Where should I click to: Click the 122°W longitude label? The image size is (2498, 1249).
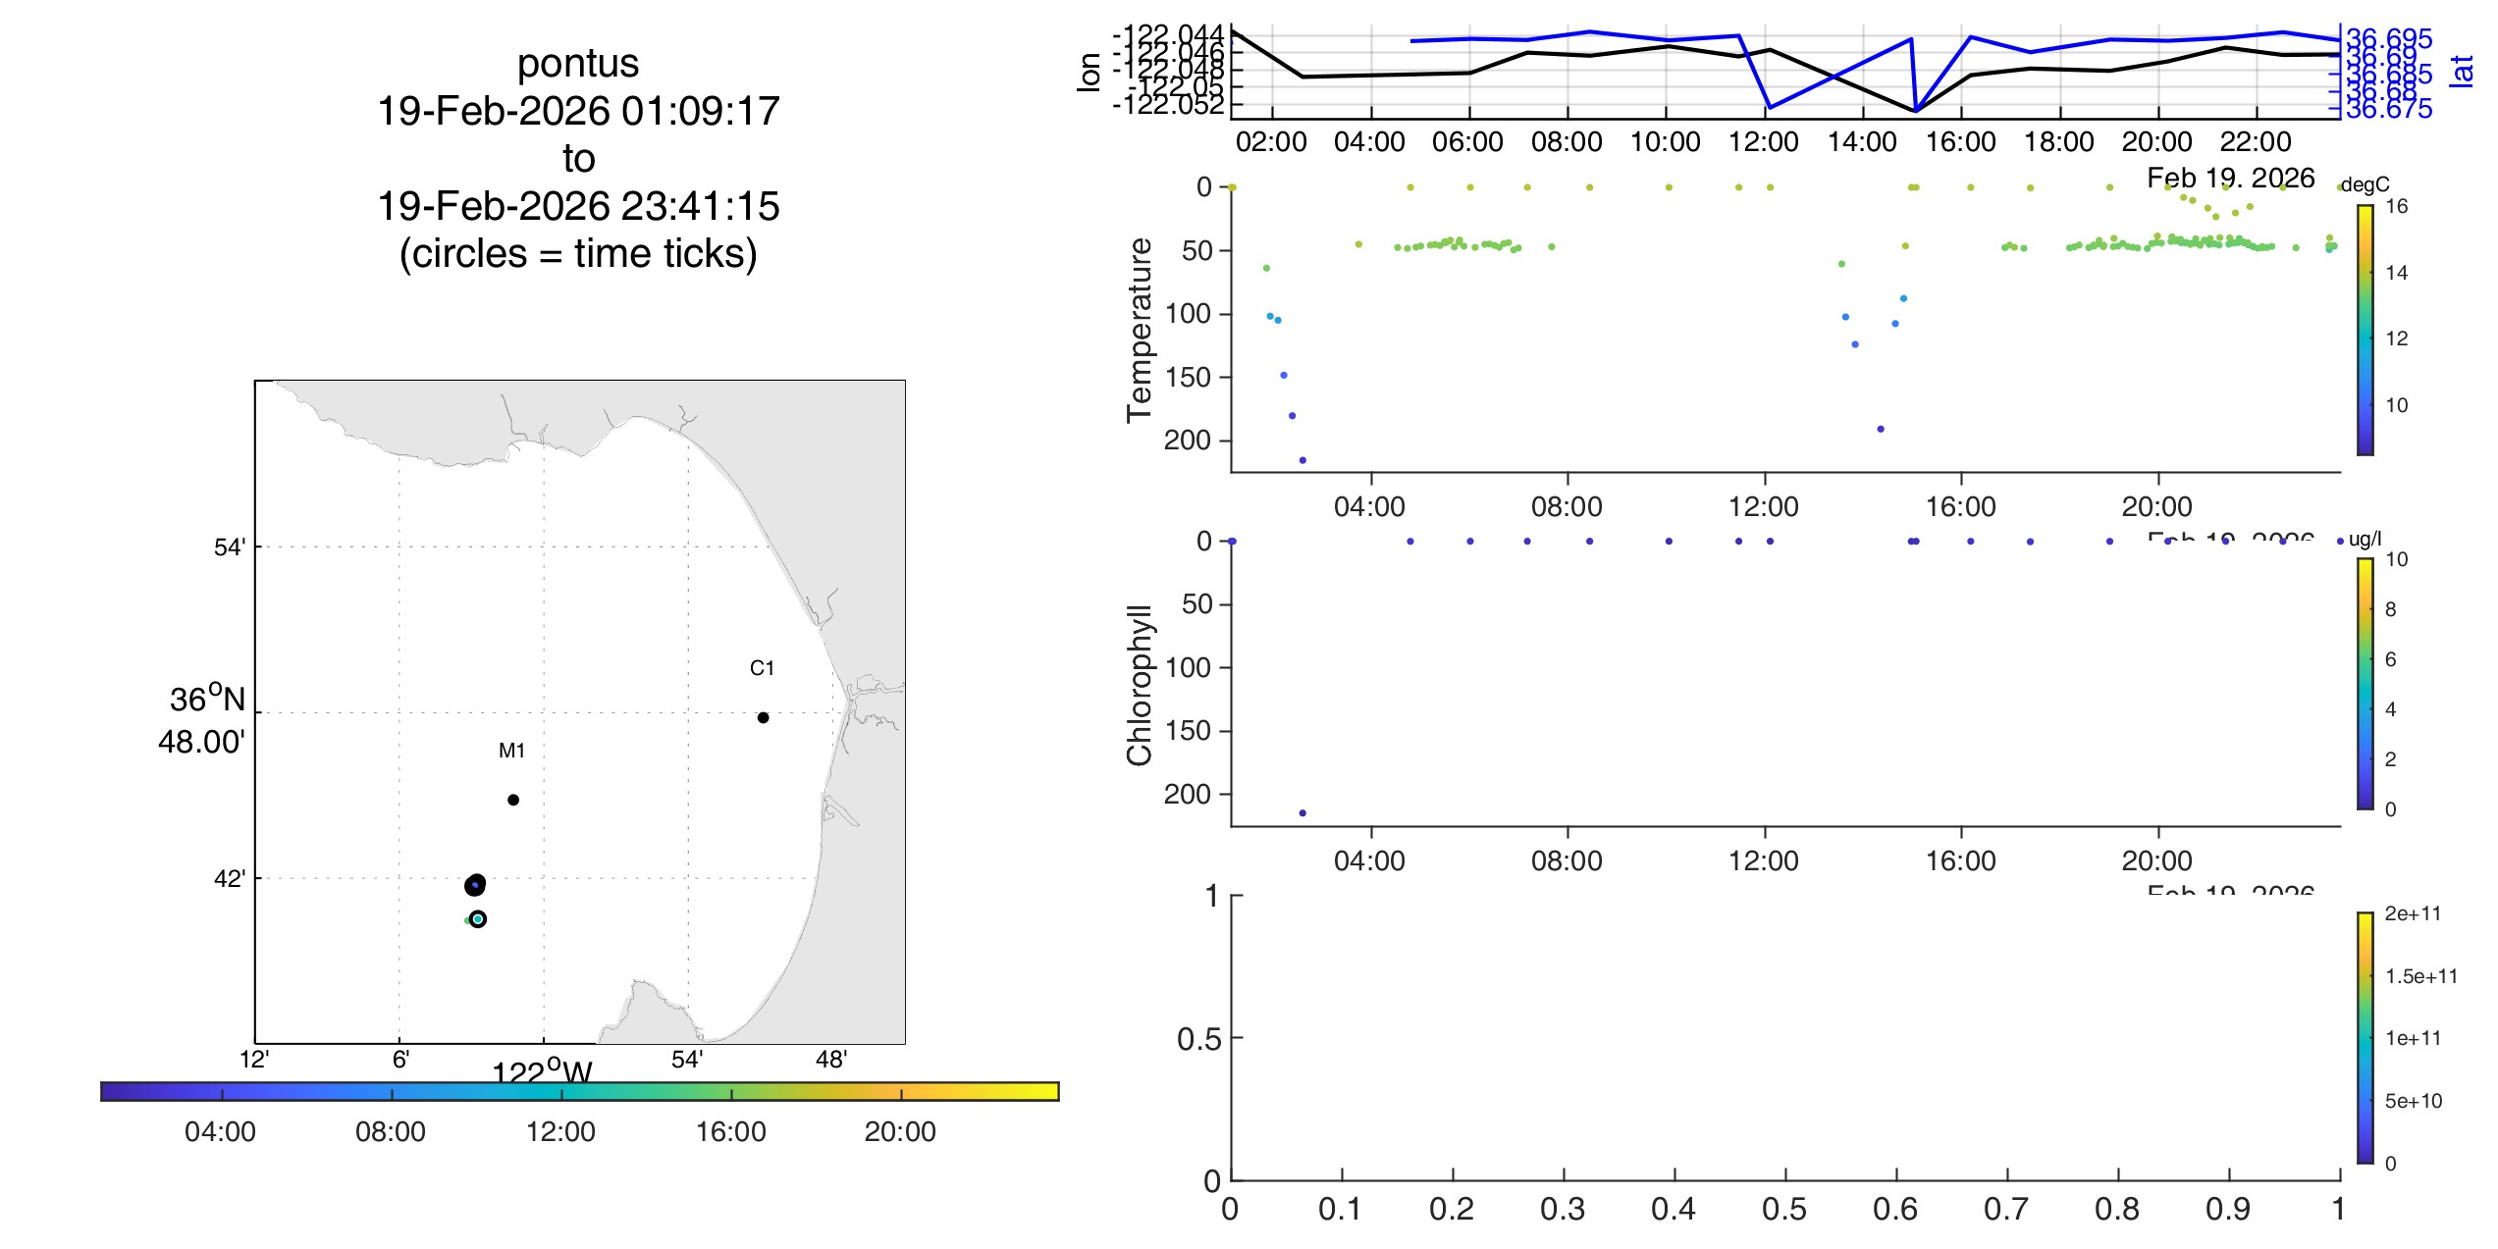click(542, 1070)
